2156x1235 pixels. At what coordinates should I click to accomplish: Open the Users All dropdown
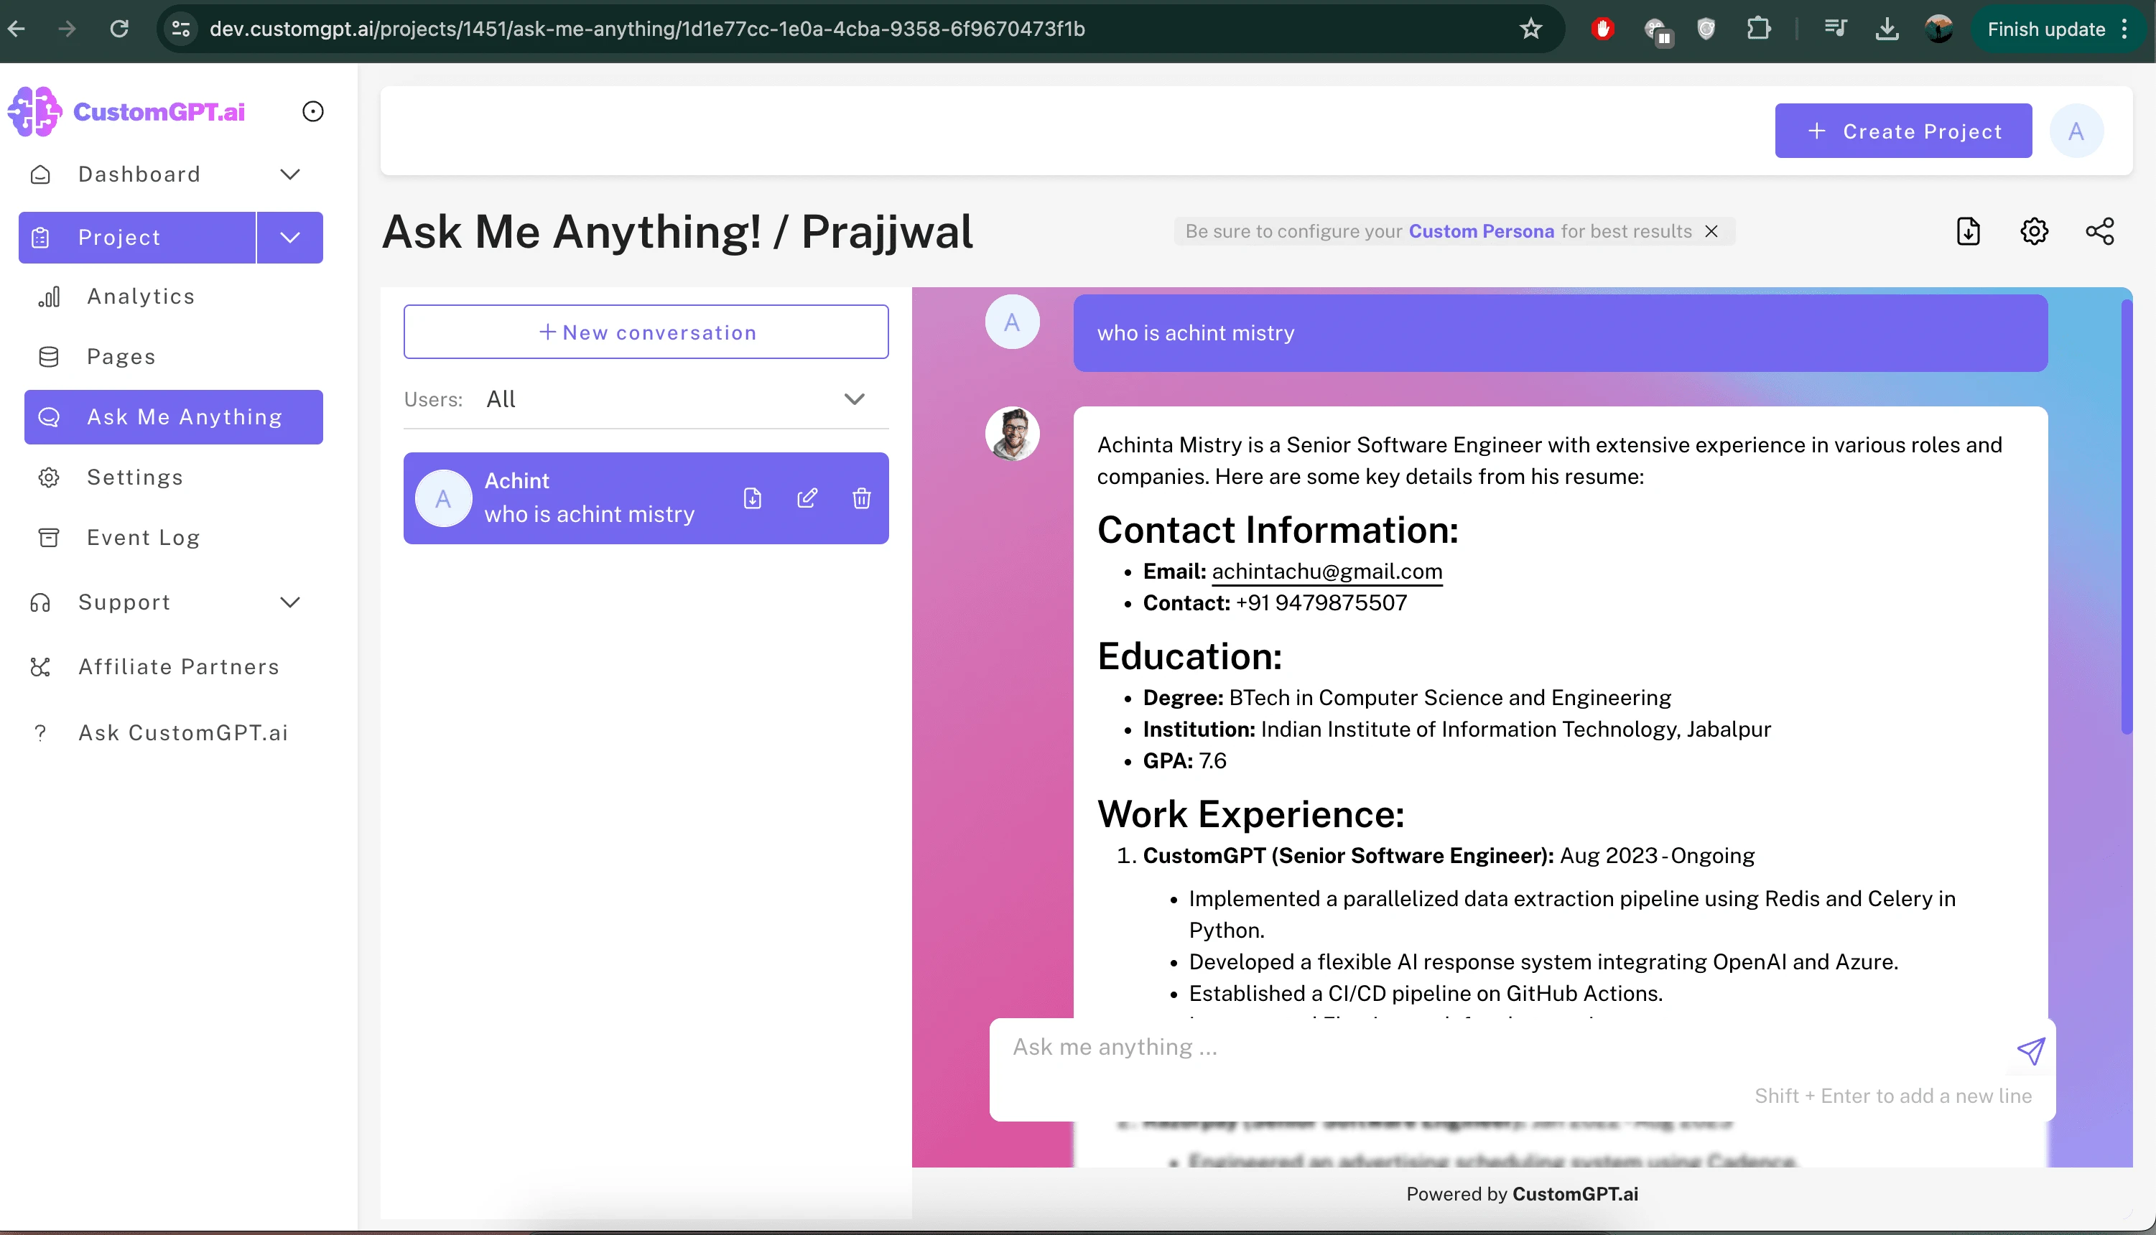[646, 399]
